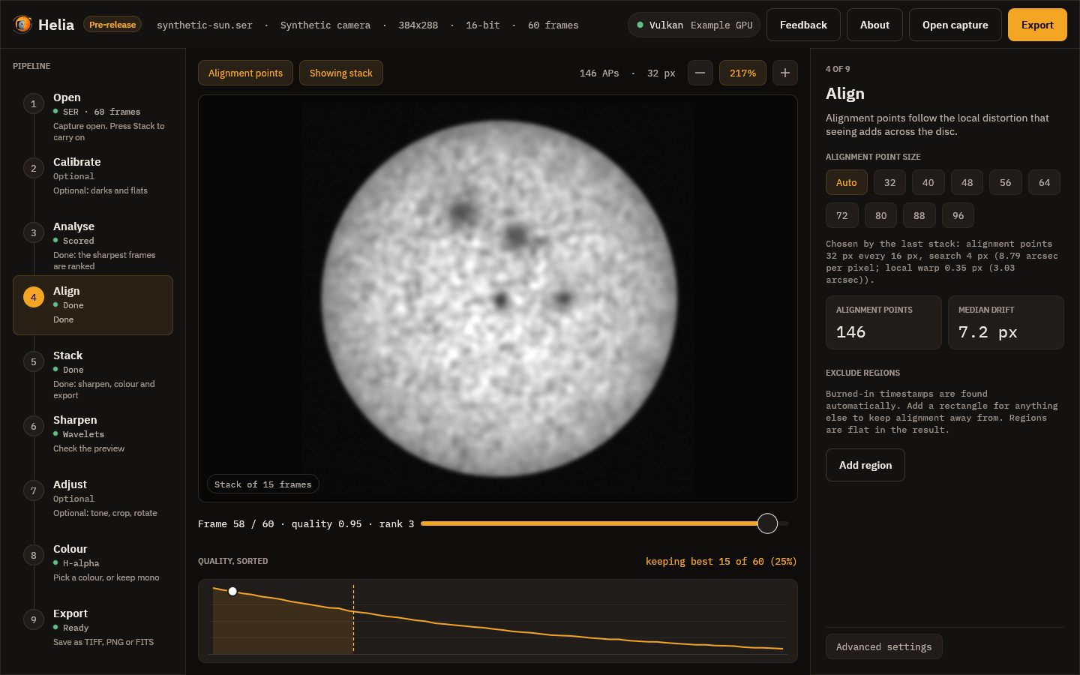Toggle the Alignment points overlay
The image size is (1080, 675).
pyautogui.click(x=245, y=73)
